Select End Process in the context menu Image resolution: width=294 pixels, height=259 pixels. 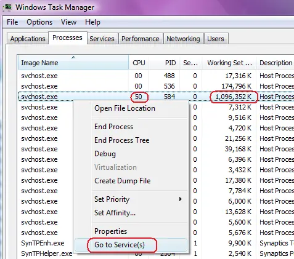113,127
